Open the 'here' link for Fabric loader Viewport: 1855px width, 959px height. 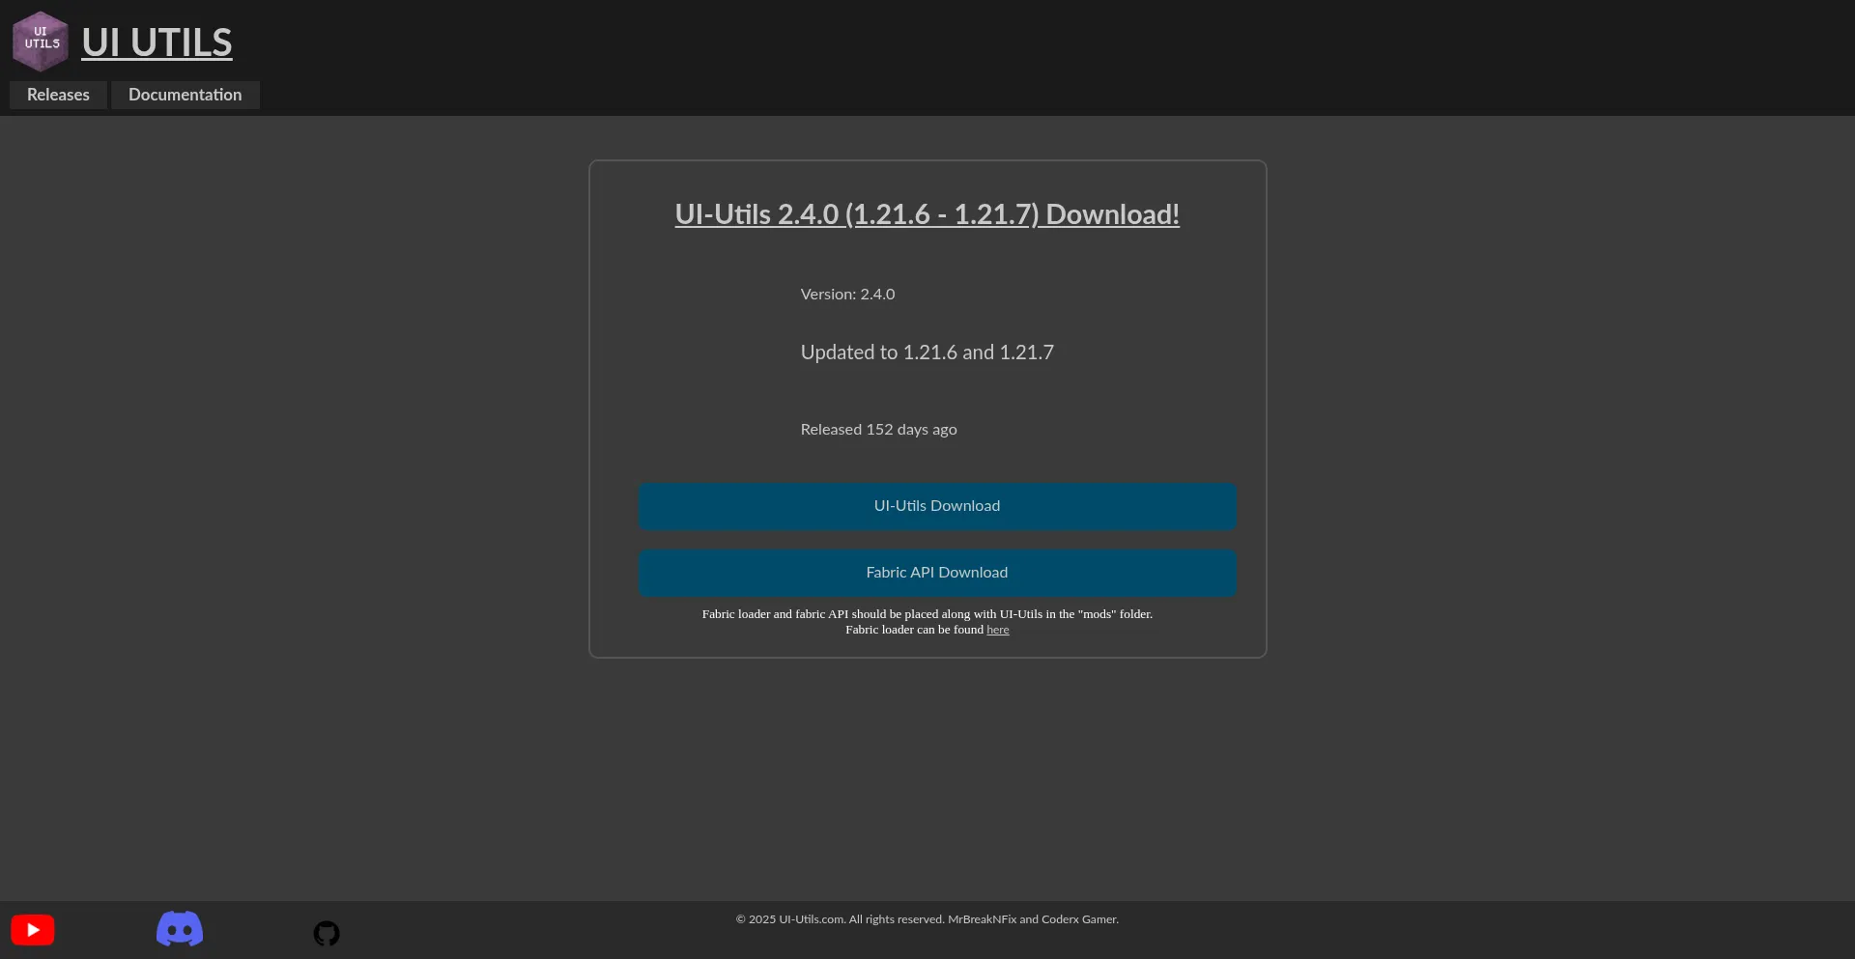point(998,630)
